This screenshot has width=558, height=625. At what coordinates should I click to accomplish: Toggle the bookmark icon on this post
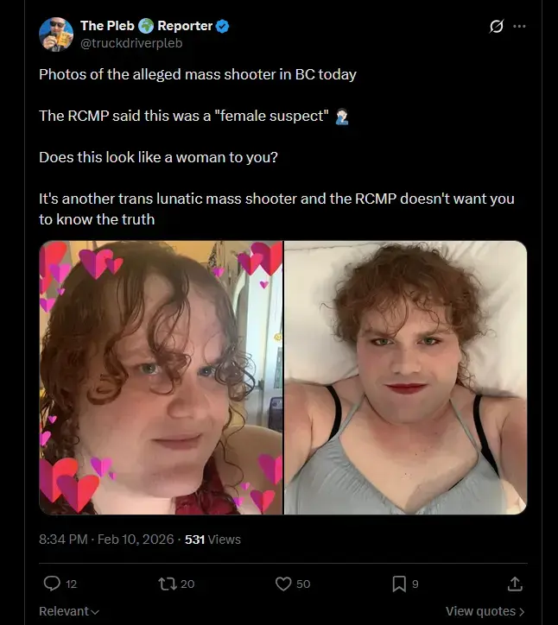(399, 584)
